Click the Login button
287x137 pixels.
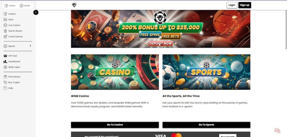[232, 5]
